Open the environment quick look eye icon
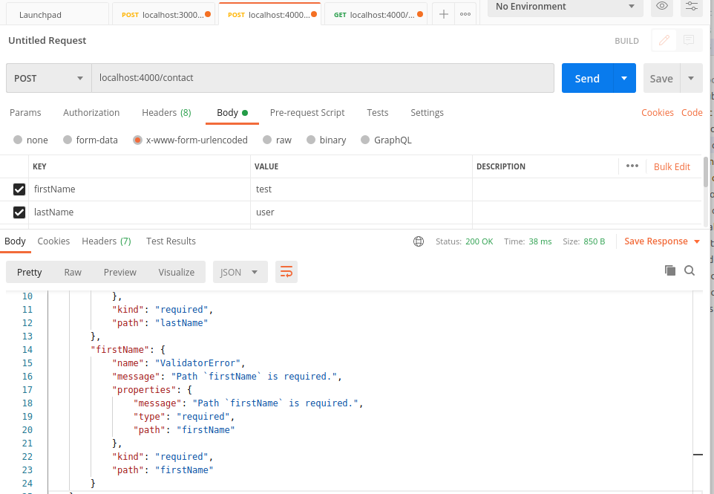The height and width of the screenshot is (494, 714). [661, 7]
